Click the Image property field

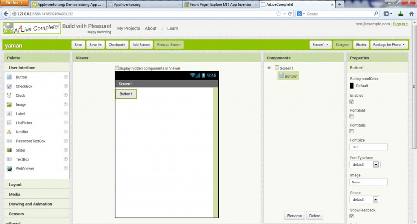point(368,182)
